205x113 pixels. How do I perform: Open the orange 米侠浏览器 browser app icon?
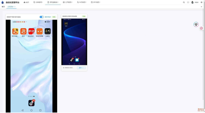[x=40, y=31]
